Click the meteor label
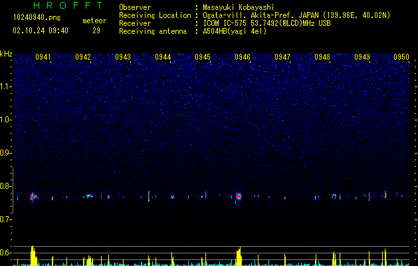 click(x=94, y=21)
